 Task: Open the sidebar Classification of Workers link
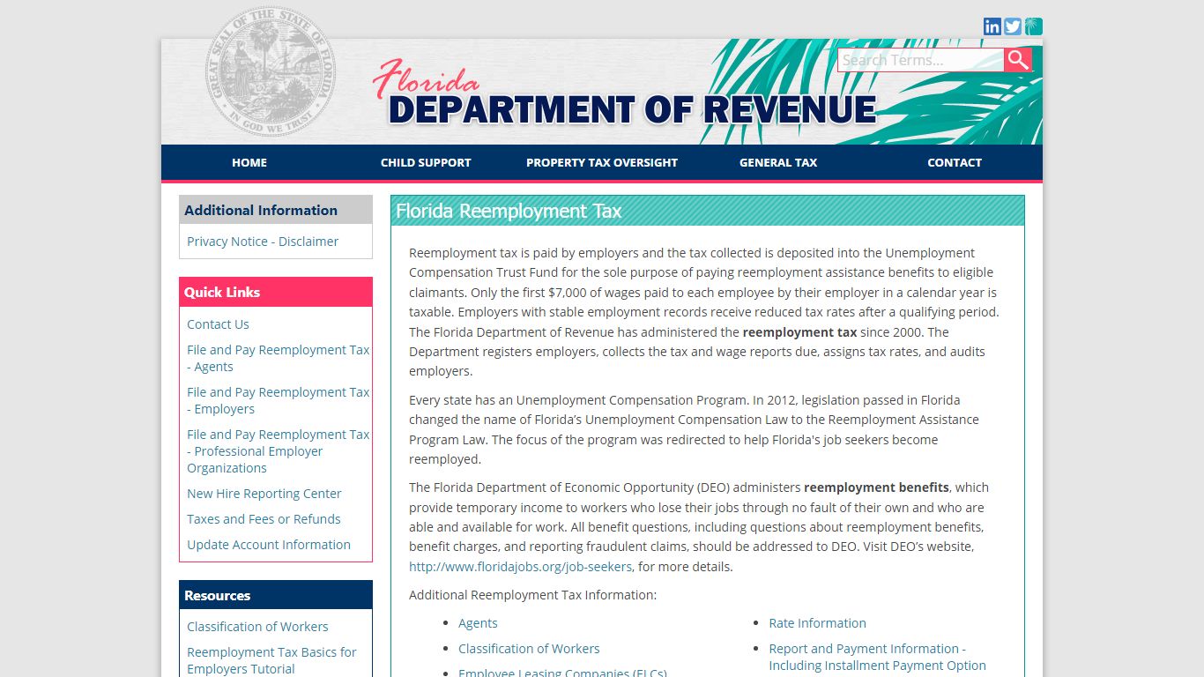pyautogui.click(x=257, y=627)
